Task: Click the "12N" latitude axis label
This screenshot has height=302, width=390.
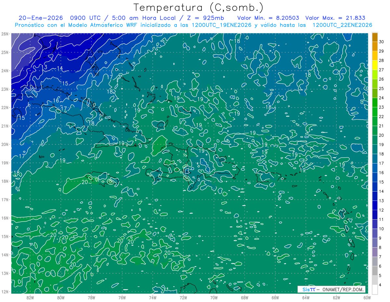Action: [x=5, y=292]
